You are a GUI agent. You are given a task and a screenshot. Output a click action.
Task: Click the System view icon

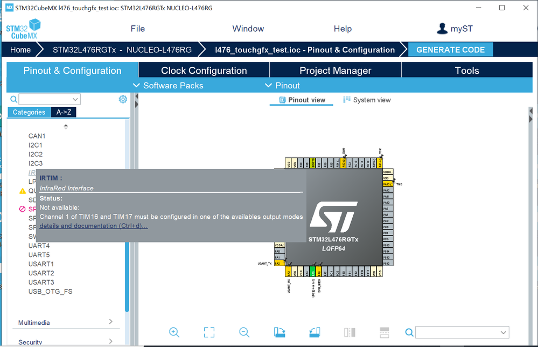(346, 100)
